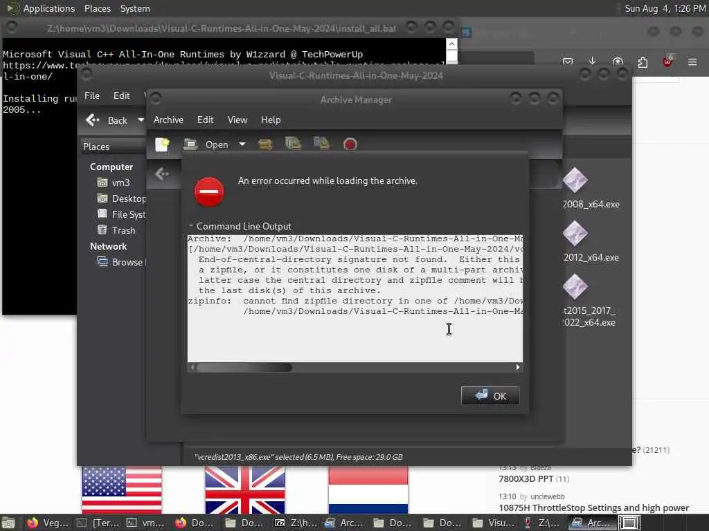Viewport: 709px width, 531px height.
Task: Click the terminal scrollbar up arrow
Action: pyautogui.click(x=451, y=44)
